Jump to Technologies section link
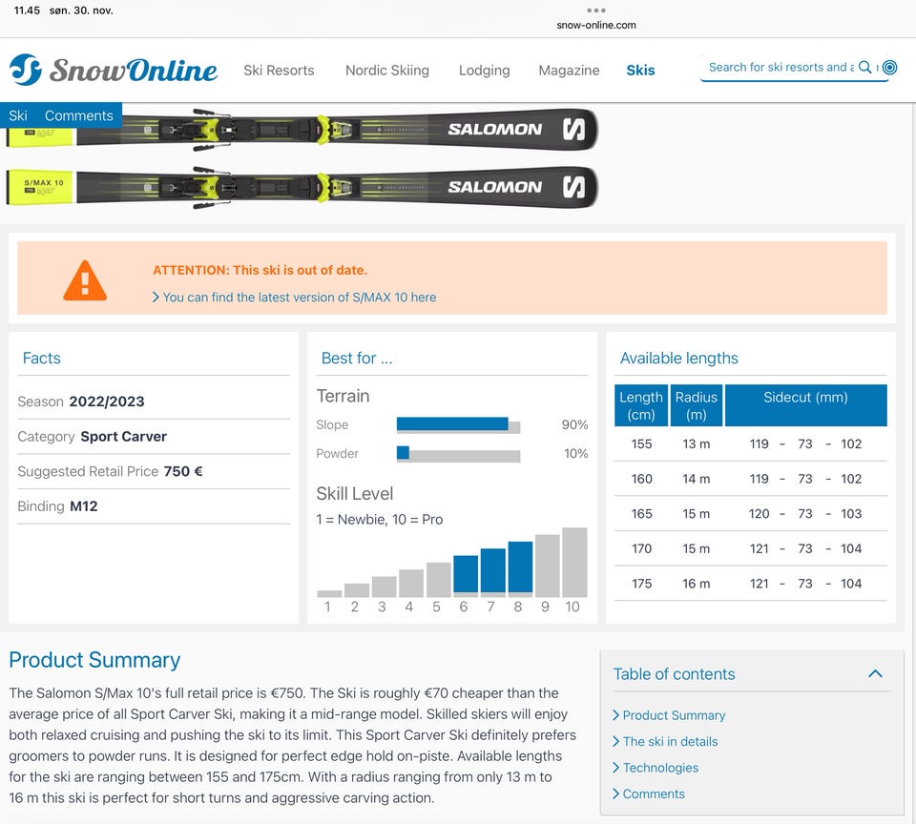This screenshot has height=824, width=916. 656,768
